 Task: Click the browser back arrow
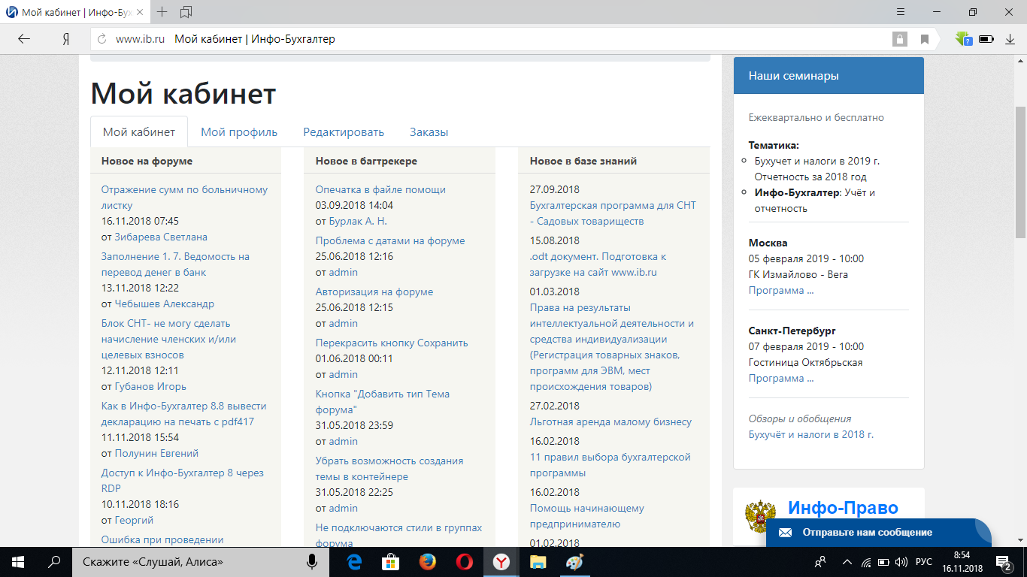click(24, 39)
